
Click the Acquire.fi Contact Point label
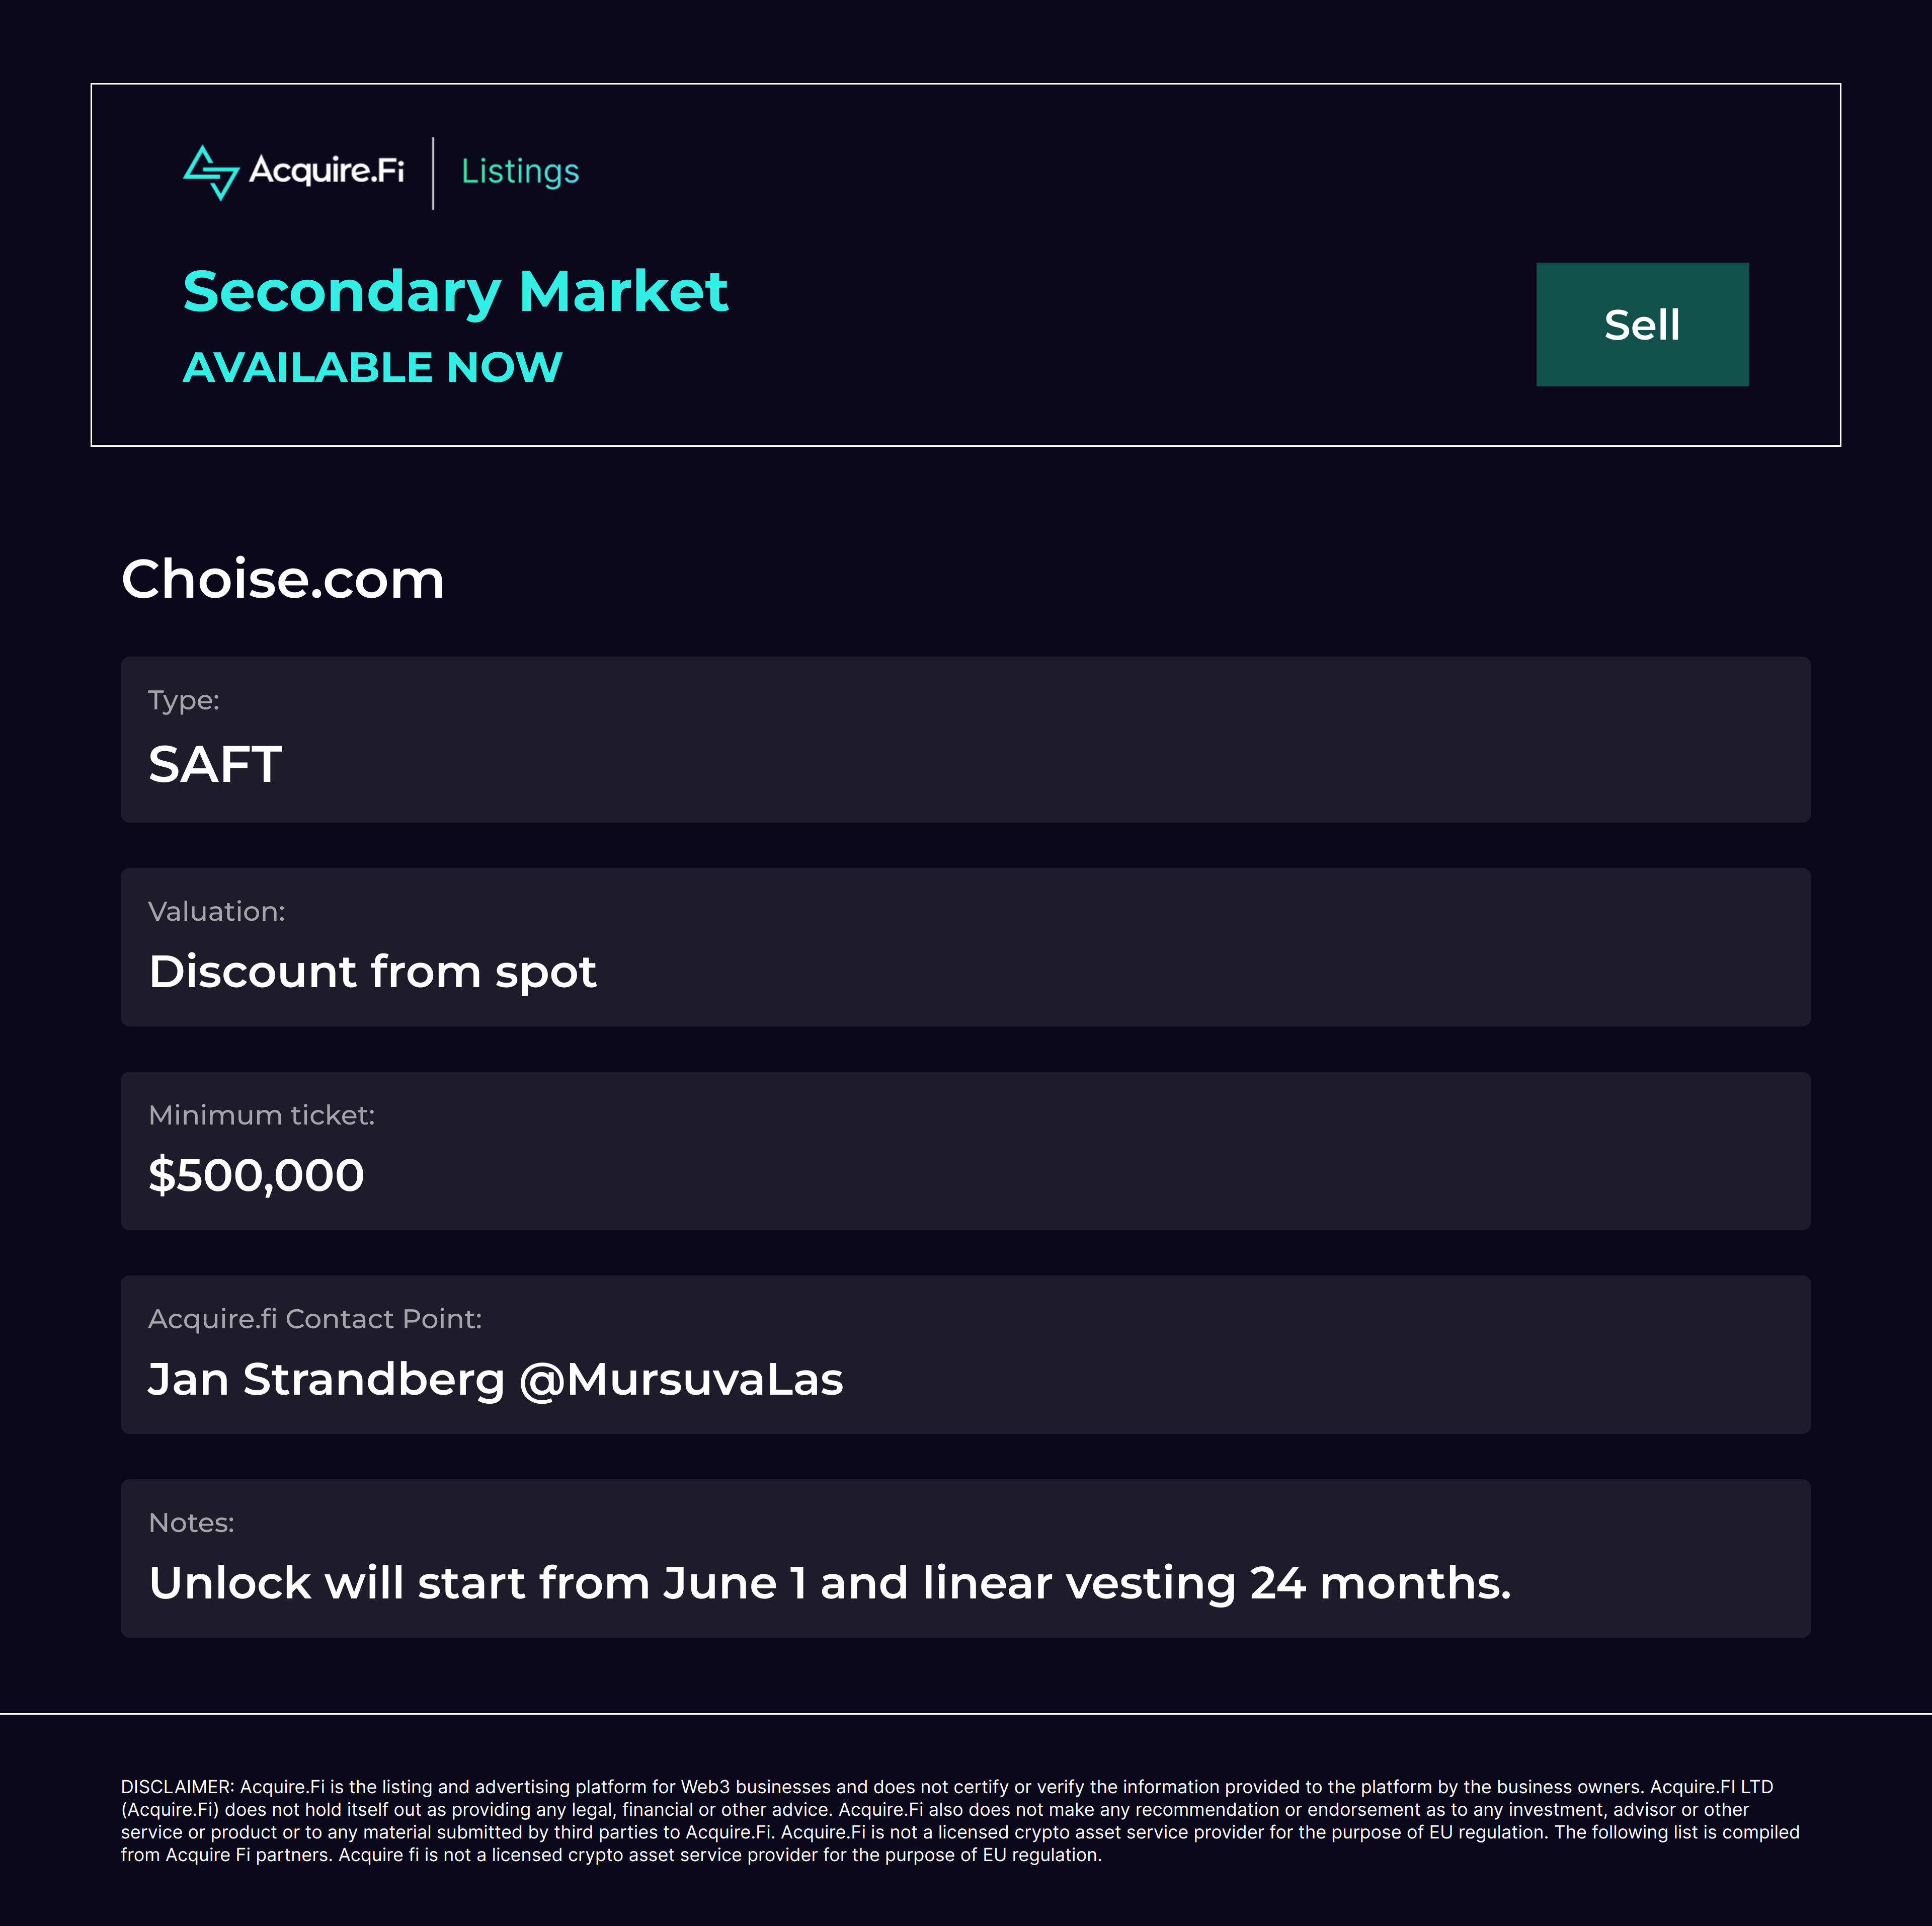click(315, 1319)
